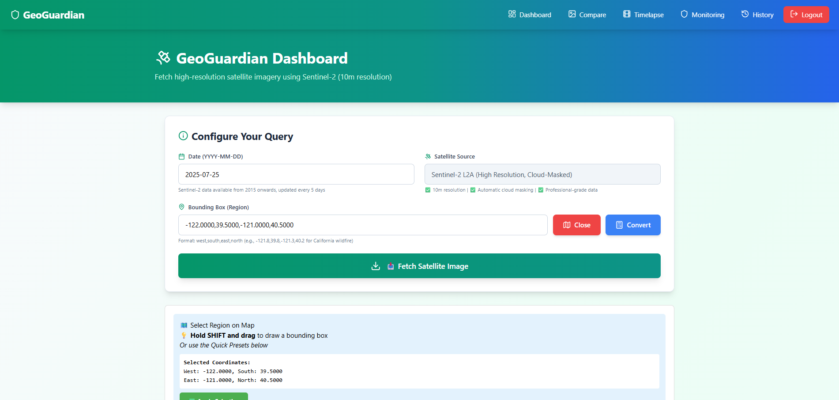Click the lightbulb icon before 'Hold SHIFT and drag'
The image size is (839, 400).
coord(184,336)
